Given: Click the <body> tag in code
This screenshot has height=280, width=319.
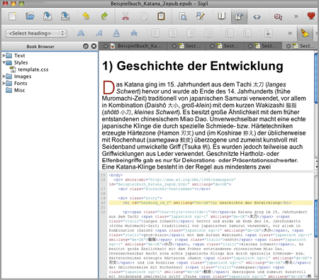Looking at the screenshot, I should click(116, 175).
